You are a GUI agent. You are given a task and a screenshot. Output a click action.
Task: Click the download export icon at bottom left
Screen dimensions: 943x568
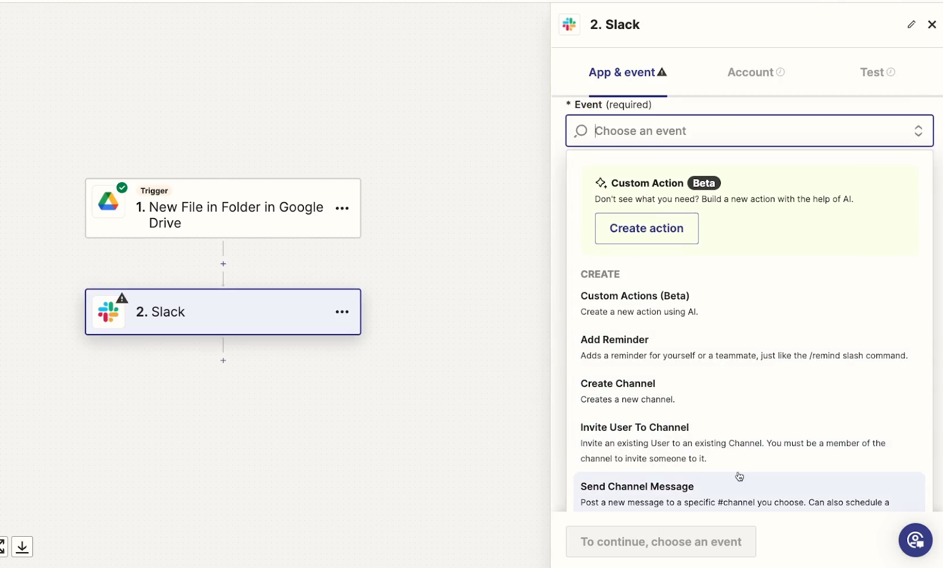tap(22, 547)
